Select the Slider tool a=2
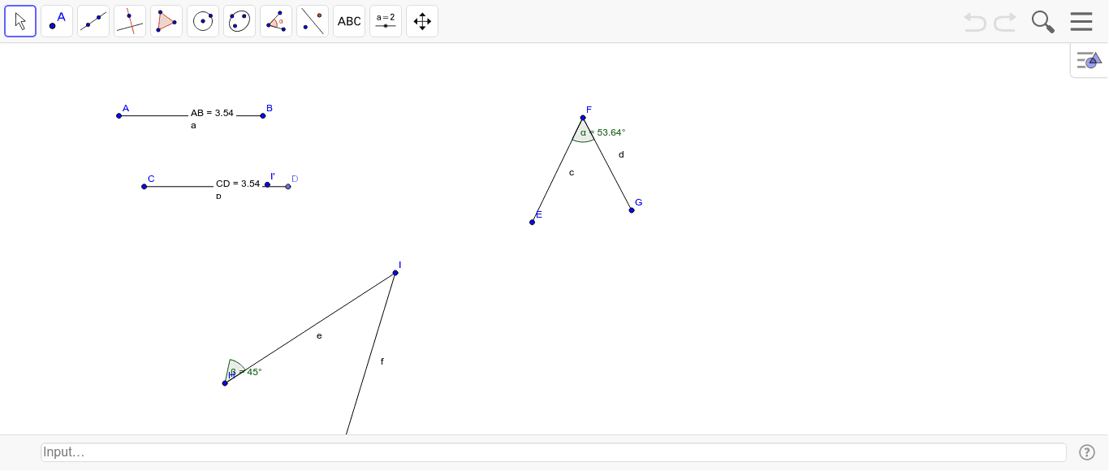 [386, 20]
